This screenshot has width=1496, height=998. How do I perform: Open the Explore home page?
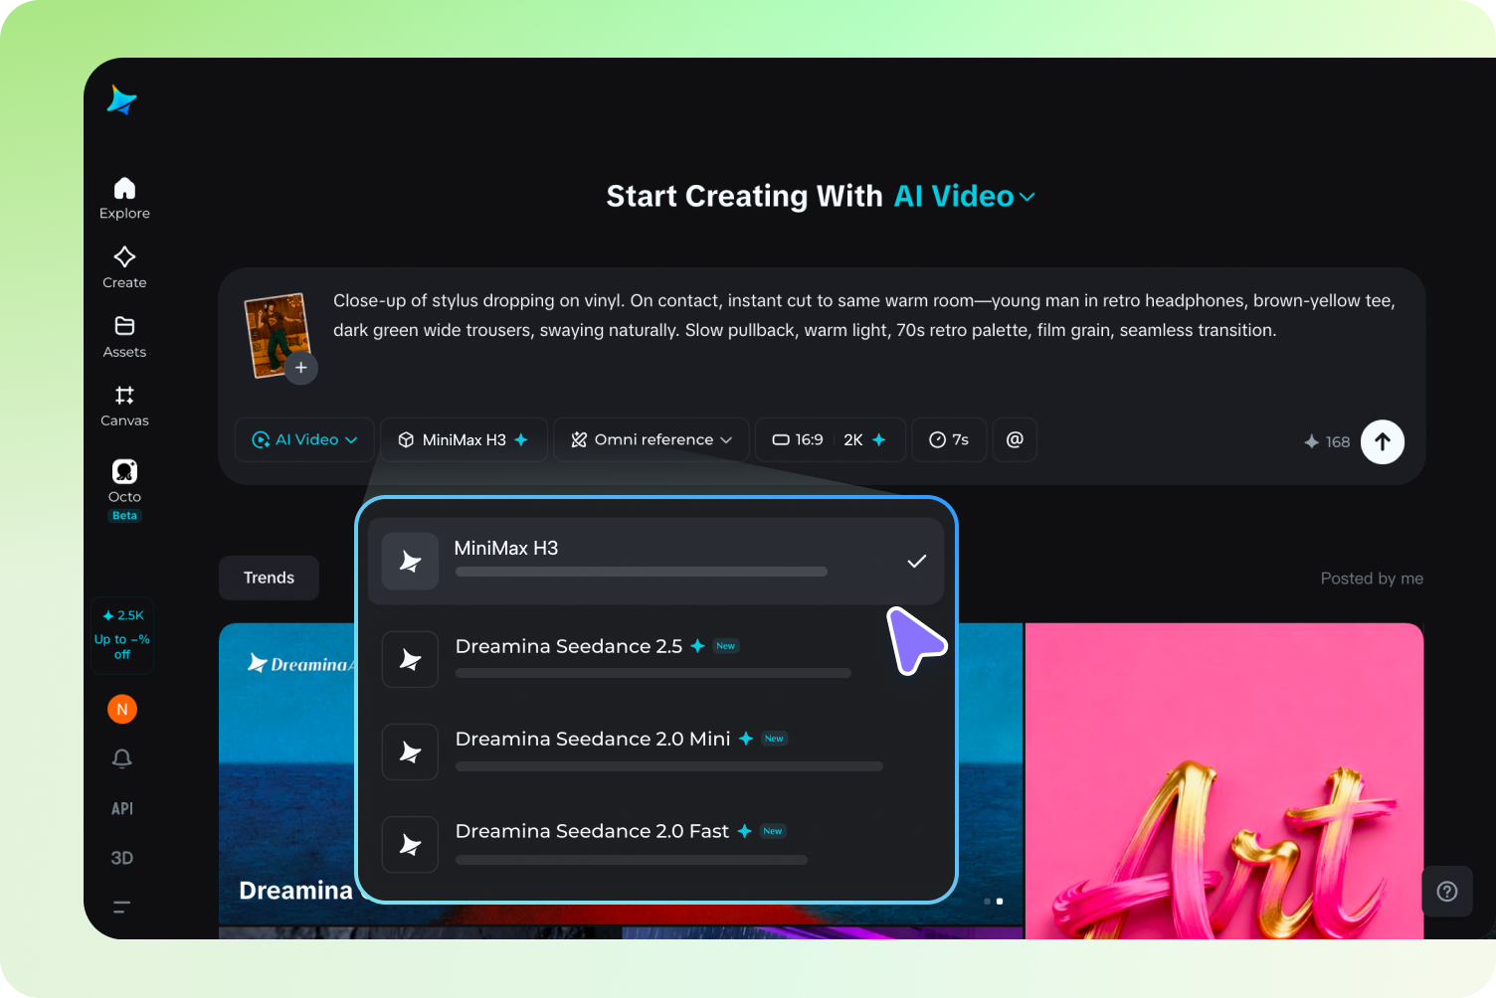[x=124, y=199]
